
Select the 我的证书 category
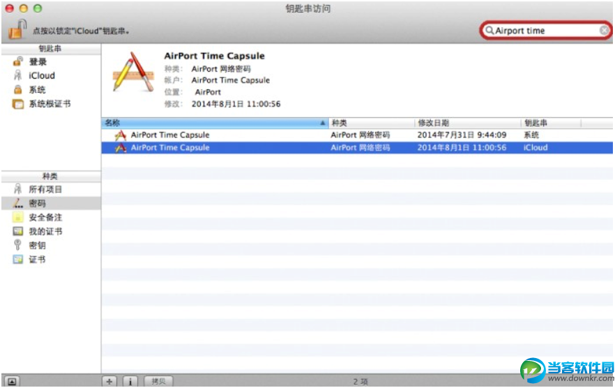click(x=45, y=231)
